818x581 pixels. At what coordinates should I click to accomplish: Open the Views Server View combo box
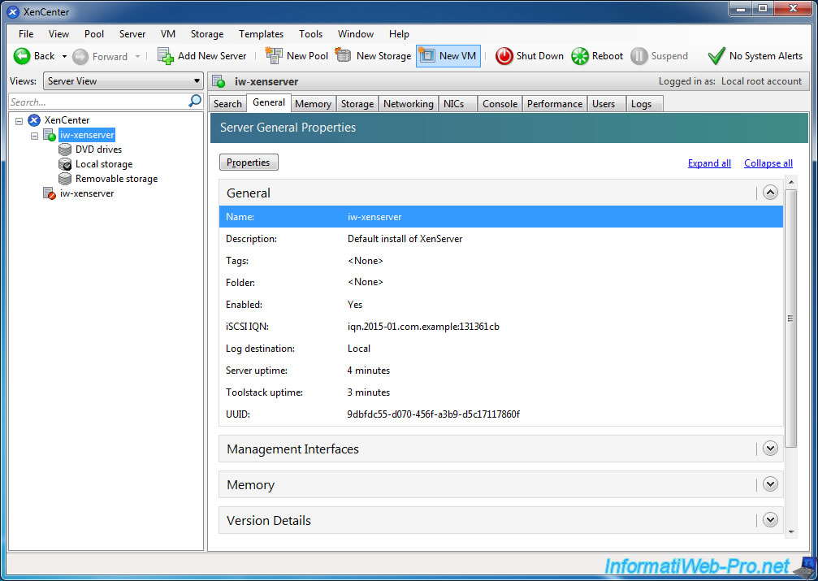click(123, 81)
